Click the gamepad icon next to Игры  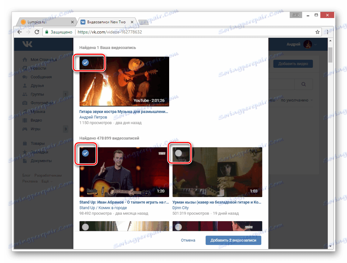click(x=25, y=129)
